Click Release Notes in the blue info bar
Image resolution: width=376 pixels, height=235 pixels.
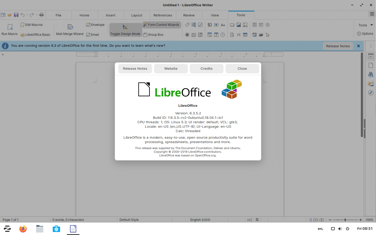338,46
